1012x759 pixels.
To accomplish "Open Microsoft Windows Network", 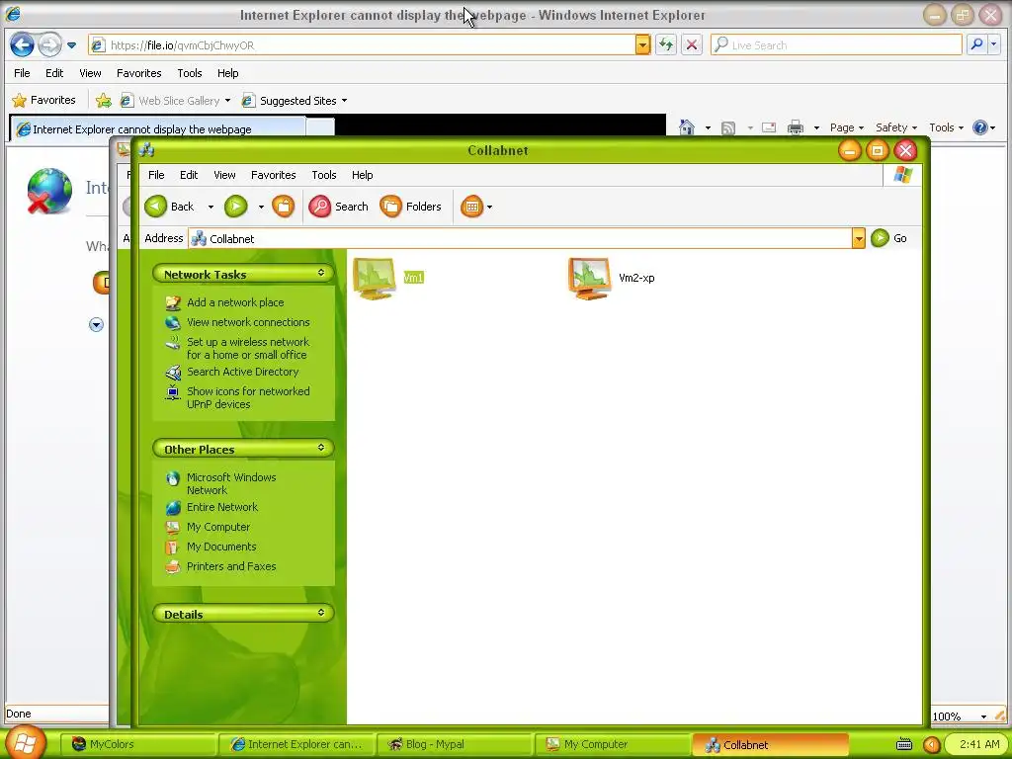I will 231,483.
